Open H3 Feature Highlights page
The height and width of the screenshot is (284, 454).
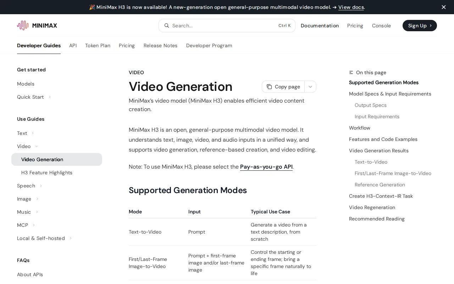(x=47, y=173)
